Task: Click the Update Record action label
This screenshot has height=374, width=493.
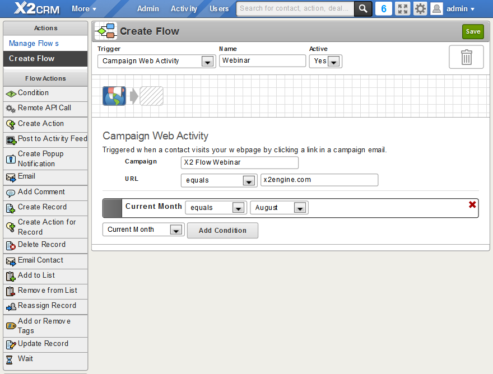Action: [x=43, y=344]
